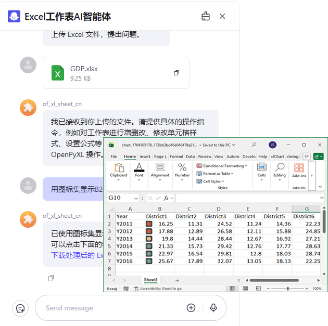
Task: Open the View ribbon tab
Action: click(x=219, y=157)
